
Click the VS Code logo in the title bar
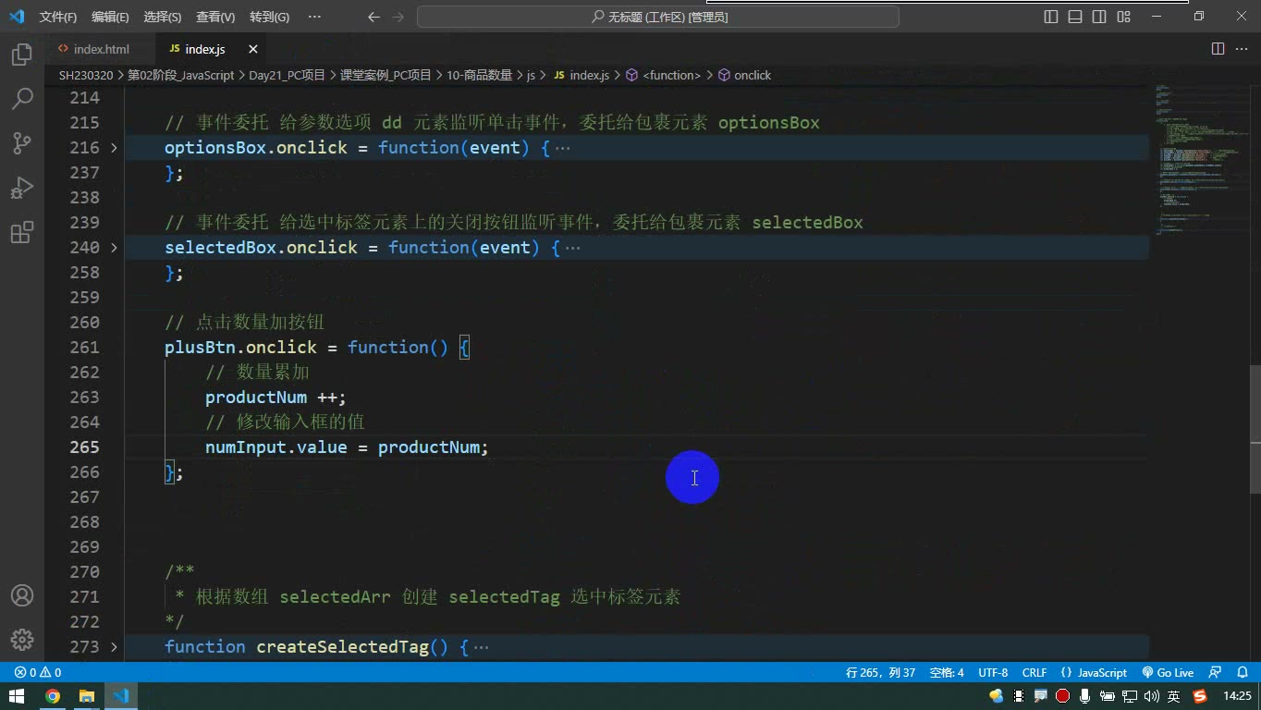point(17,17)
